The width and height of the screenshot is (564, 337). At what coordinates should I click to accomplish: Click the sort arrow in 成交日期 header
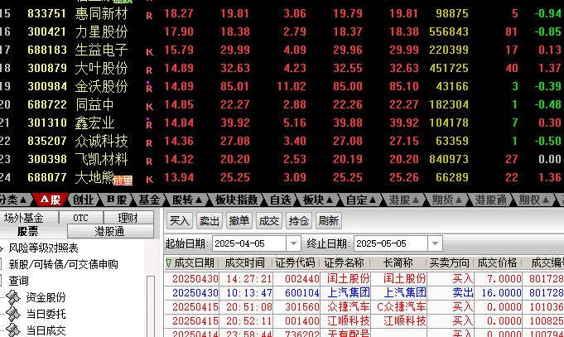(168, 263)
